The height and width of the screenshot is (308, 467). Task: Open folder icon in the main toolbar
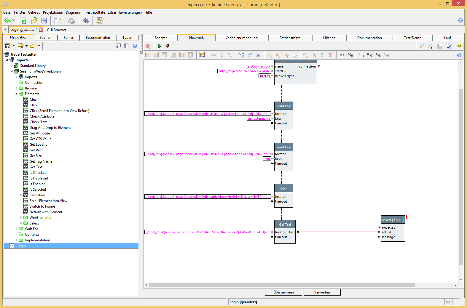coord(34,20)
